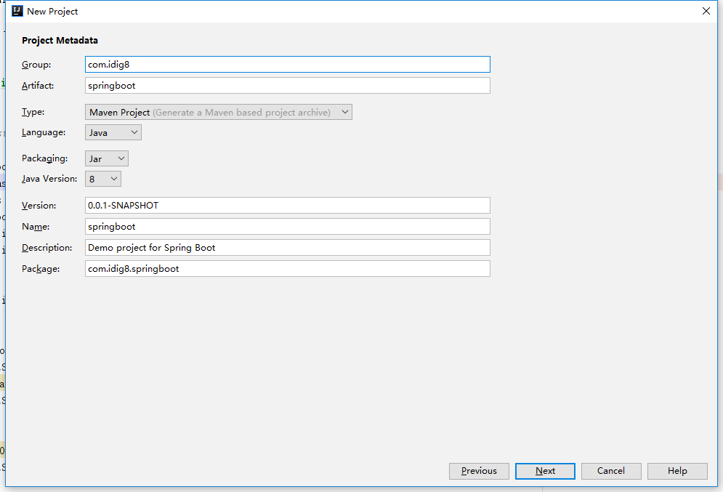Go back with the Previous button
Viewport: 723px width, 492px height.
coord(479,471)
